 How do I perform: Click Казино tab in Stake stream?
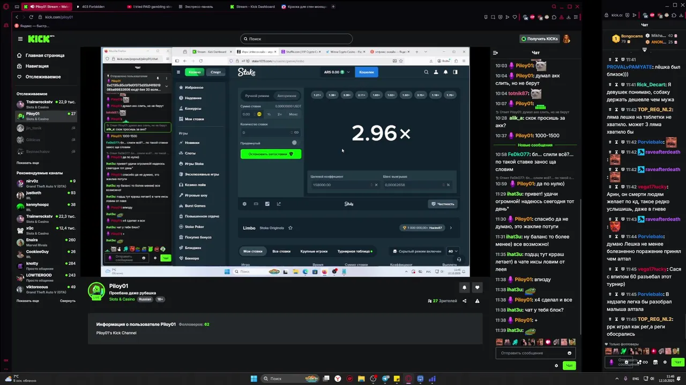pyautogui.click(x=195, y=72)
